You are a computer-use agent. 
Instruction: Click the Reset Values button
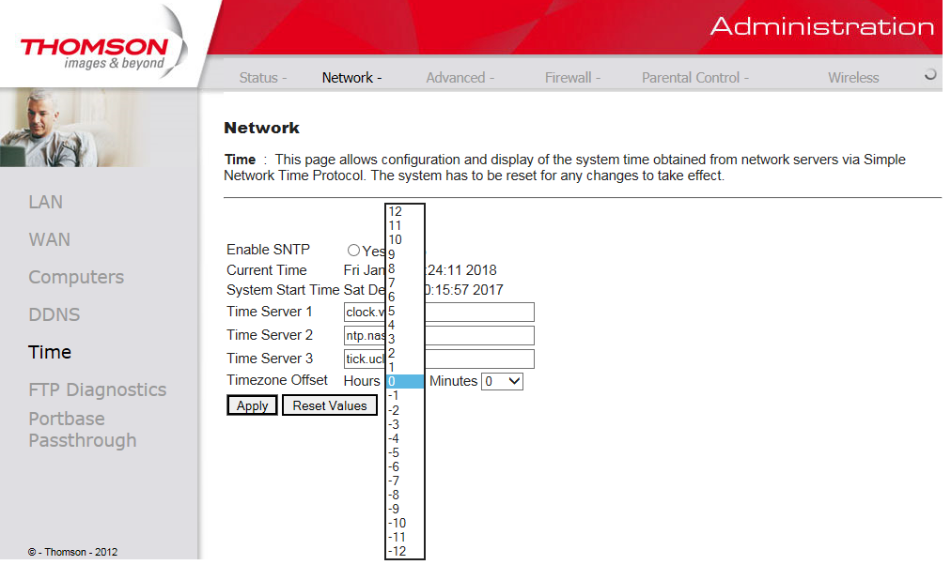[x=330, y=405]
